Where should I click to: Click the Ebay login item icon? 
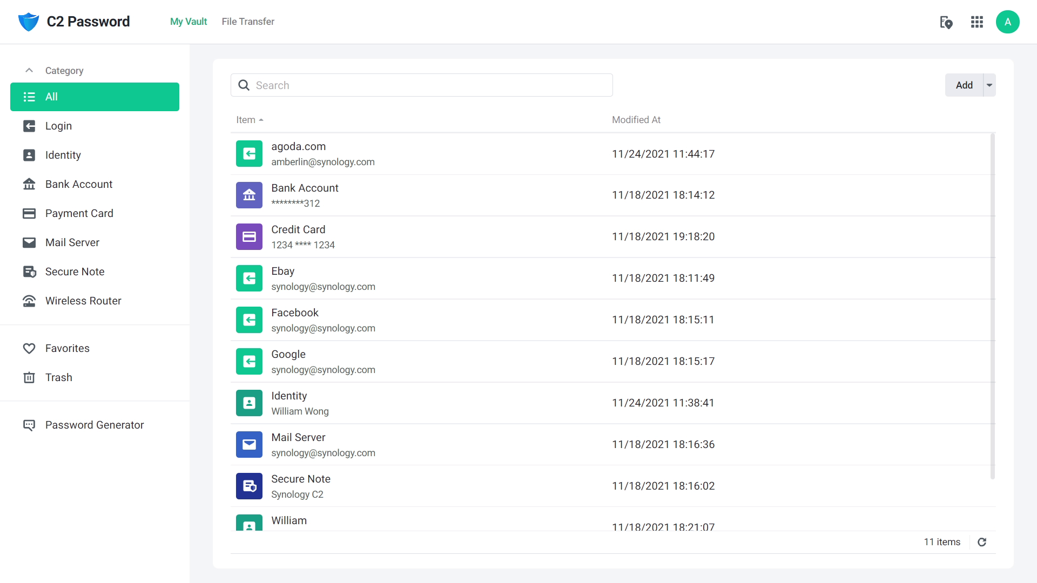pos(249,279)
